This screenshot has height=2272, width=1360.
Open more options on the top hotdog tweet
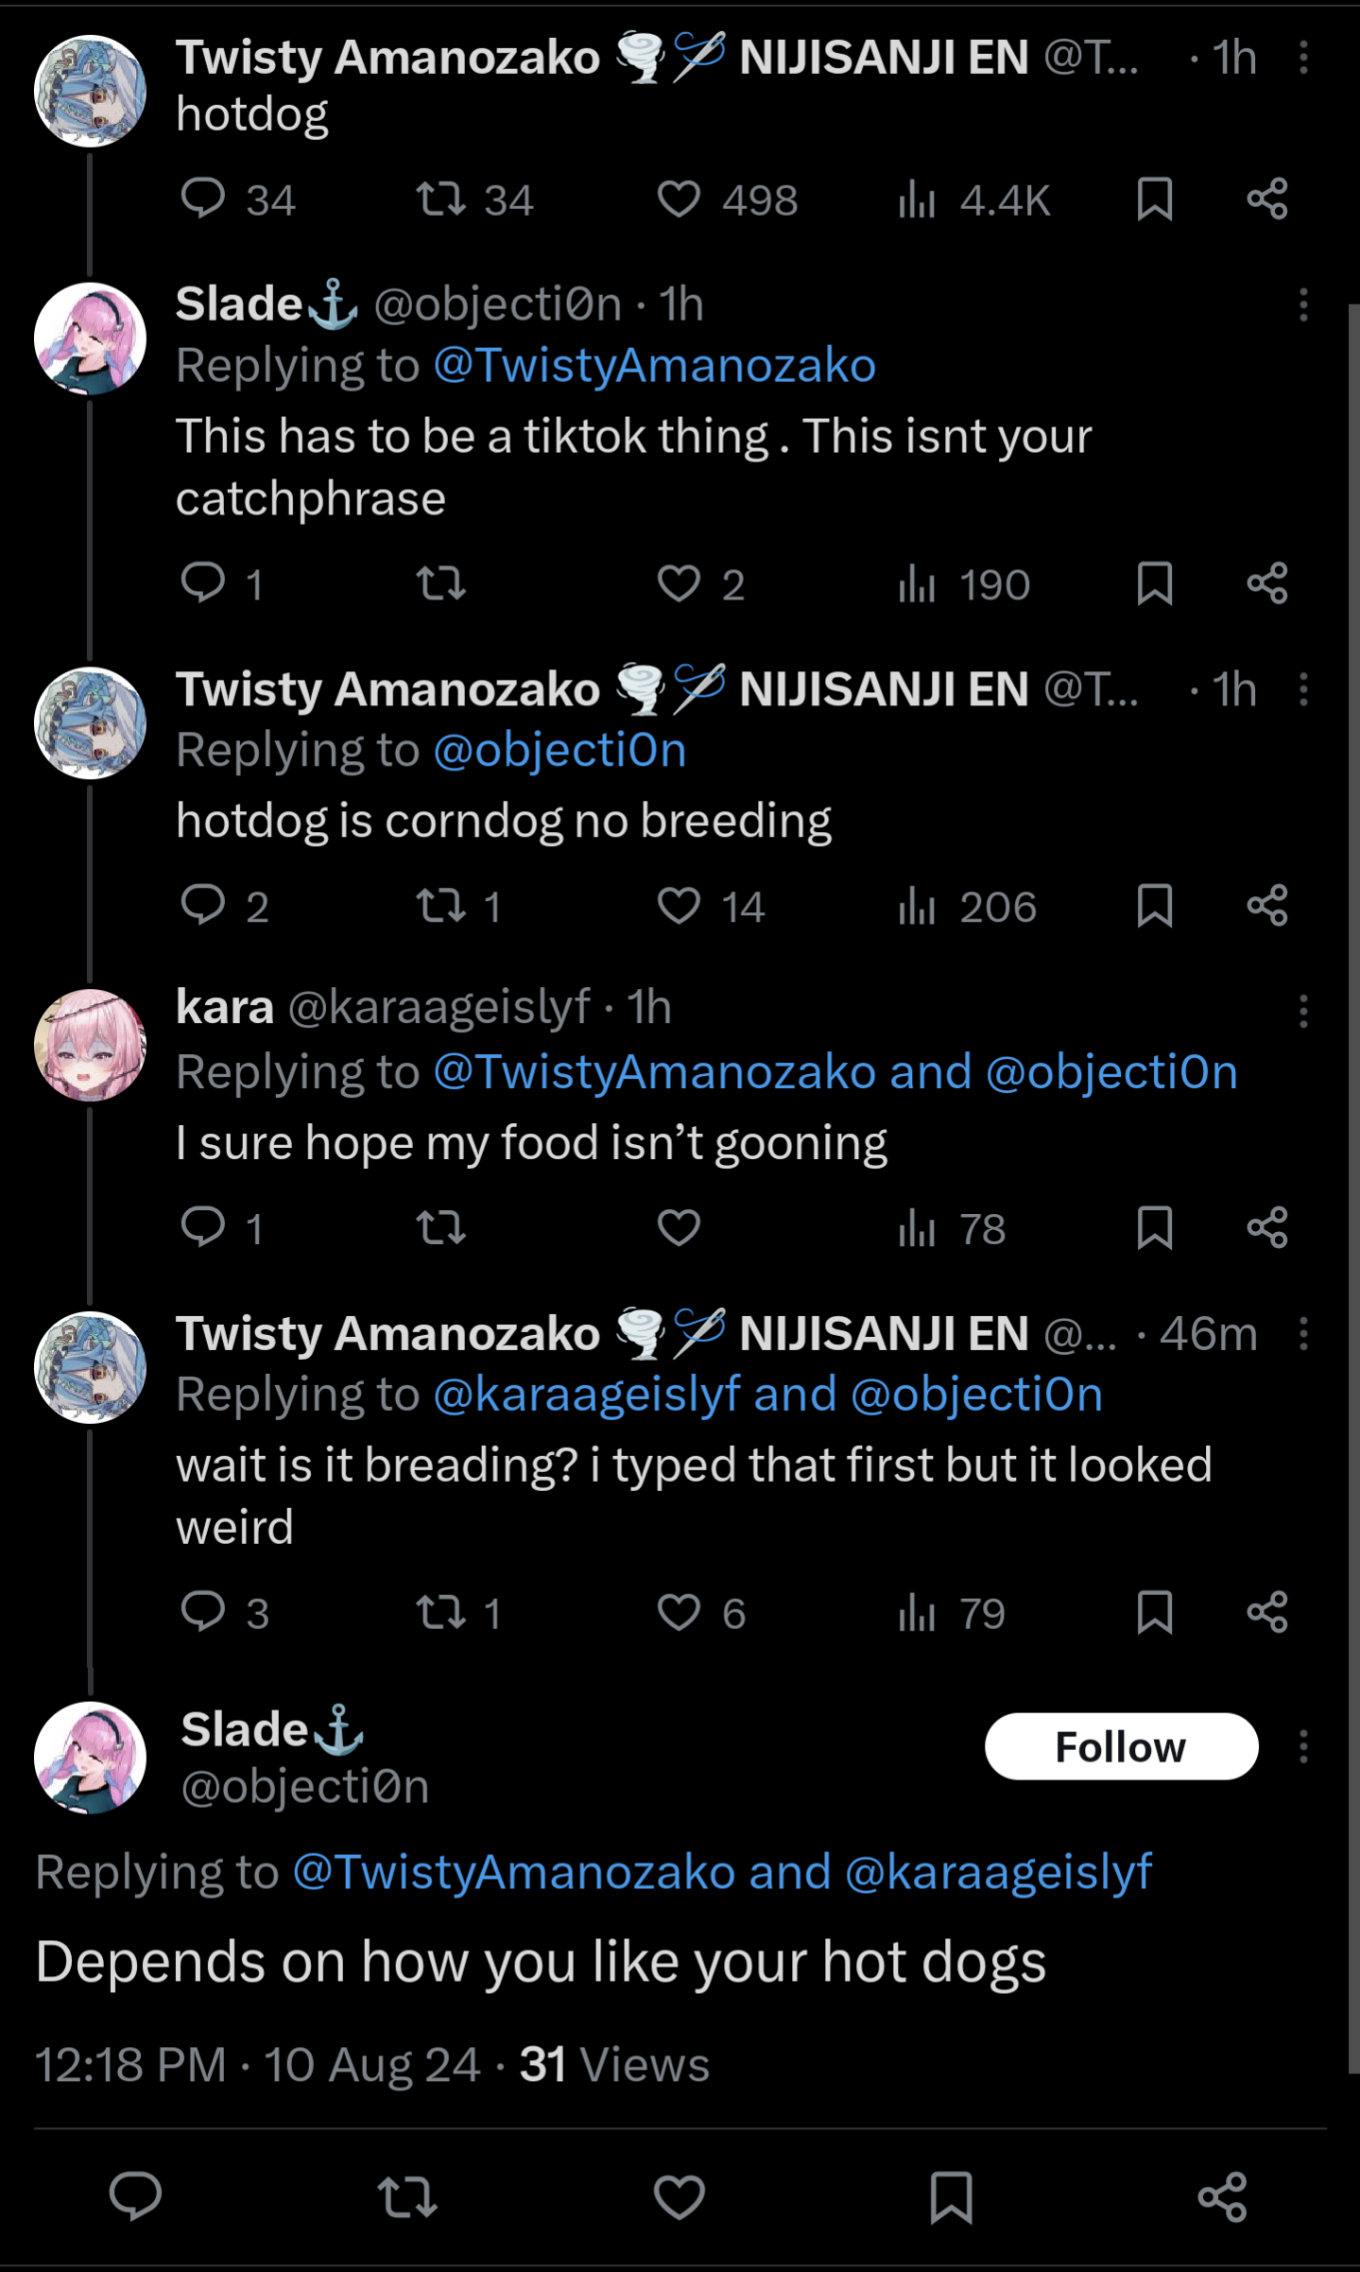(1303, 58)
